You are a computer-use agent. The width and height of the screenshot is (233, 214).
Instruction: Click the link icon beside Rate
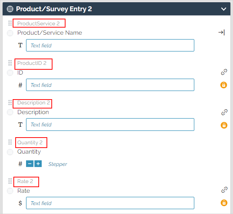pos(224,190)
